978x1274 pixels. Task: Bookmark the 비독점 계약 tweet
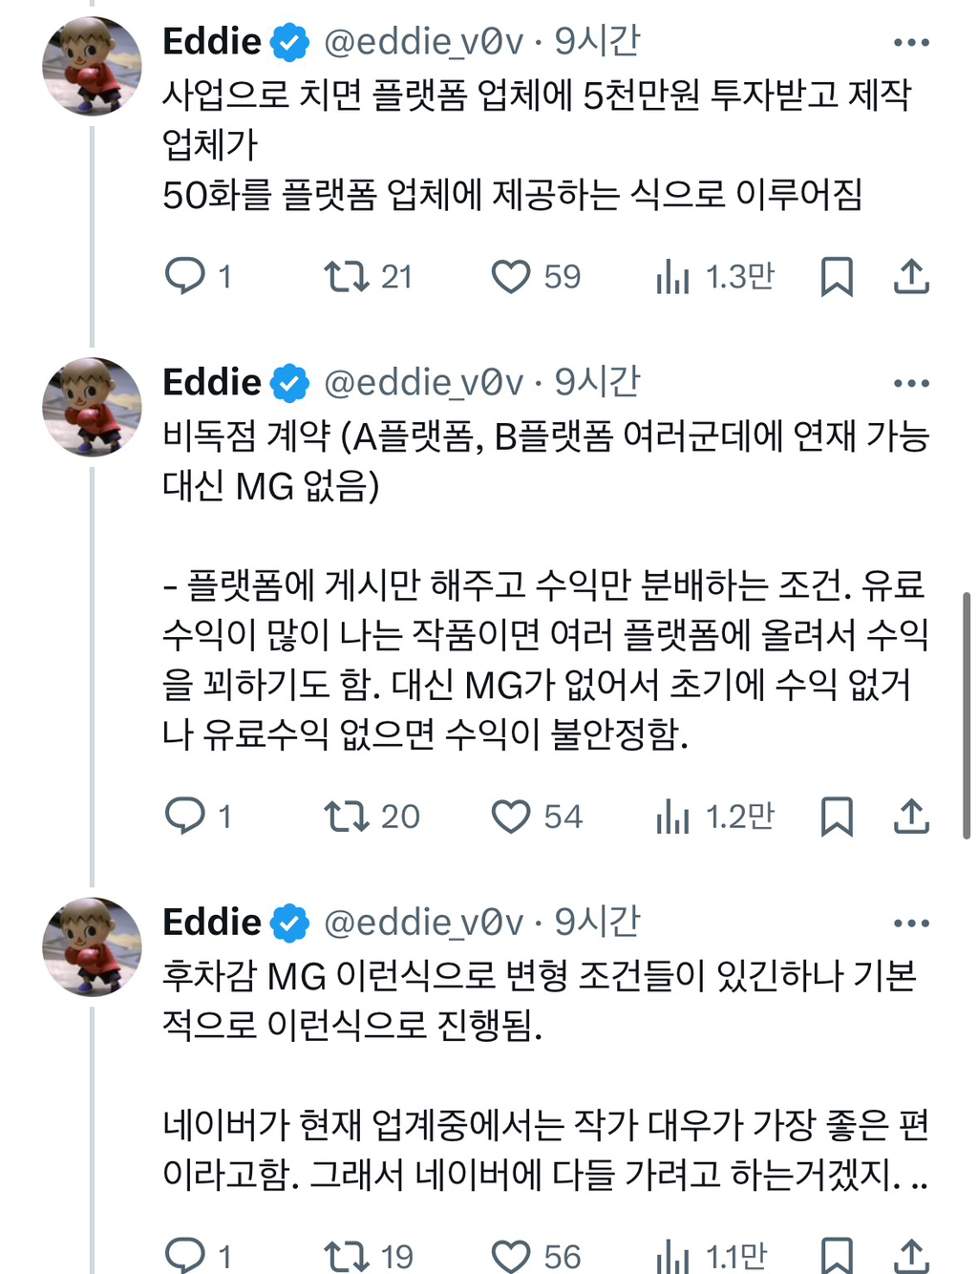pos(838,816)
